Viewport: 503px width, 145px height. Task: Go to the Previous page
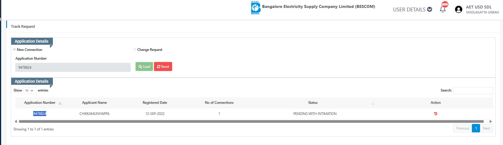pos(462,128)
